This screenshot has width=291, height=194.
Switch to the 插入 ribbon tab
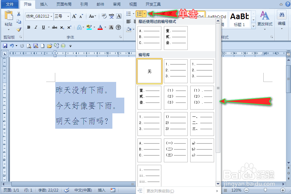43,4
